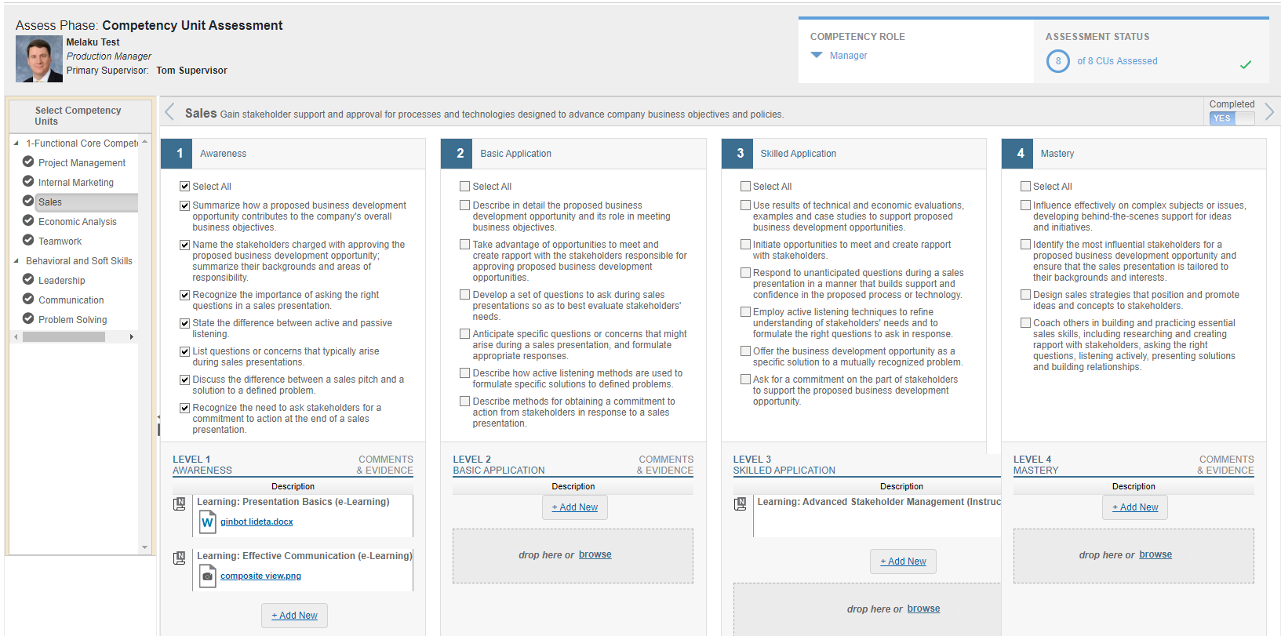Click the check icon beside Economic Analysis
1281x636 pixels.
(x=28, y=220)
